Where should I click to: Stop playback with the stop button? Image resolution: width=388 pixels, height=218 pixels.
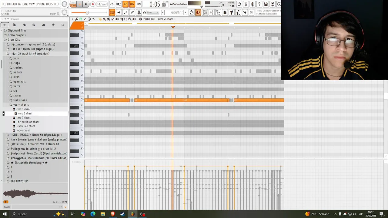(x=86, y=4)
